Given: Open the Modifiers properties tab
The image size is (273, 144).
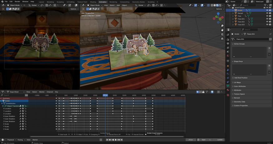Looking at the screenshot, I should pyautogui.click(x=228, y=70).
